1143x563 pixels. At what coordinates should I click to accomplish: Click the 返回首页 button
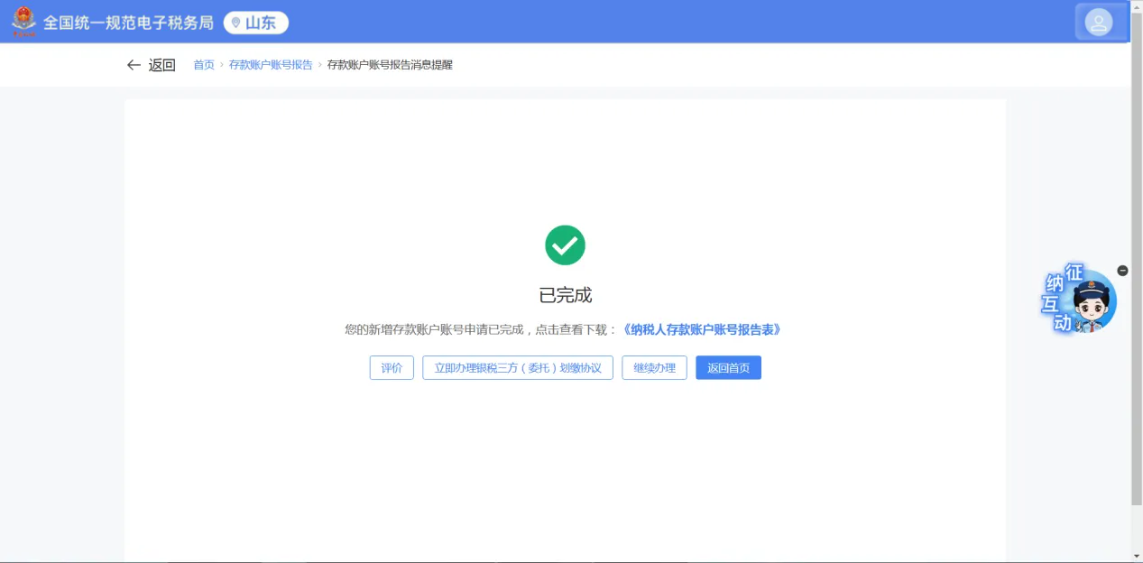[x=728, y=368]
